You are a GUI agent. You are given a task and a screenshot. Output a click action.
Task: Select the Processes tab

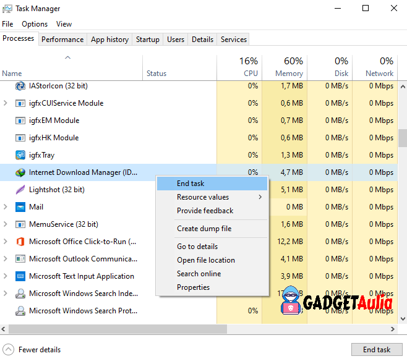pos(19,38)
